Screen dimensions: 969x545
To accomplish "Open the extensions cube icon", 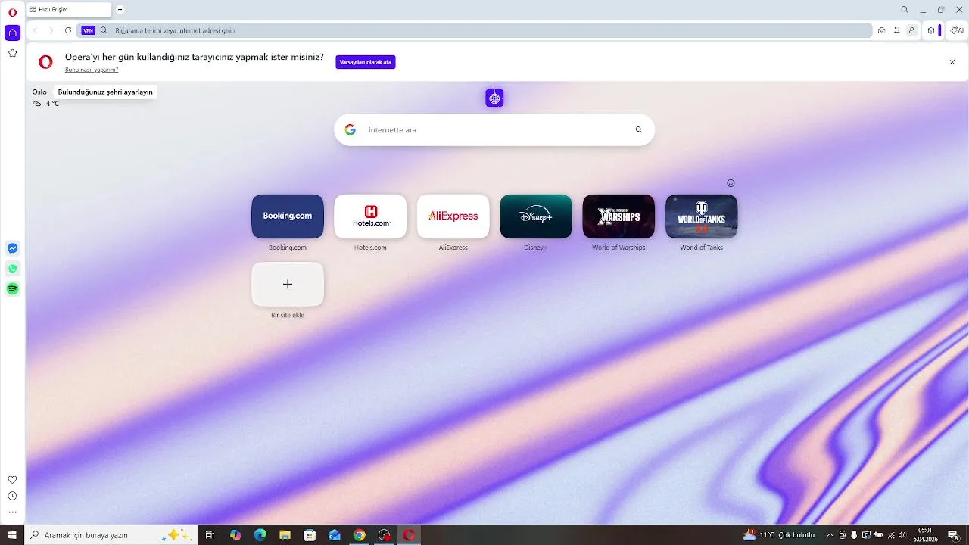I will click(x=931, y=30).
